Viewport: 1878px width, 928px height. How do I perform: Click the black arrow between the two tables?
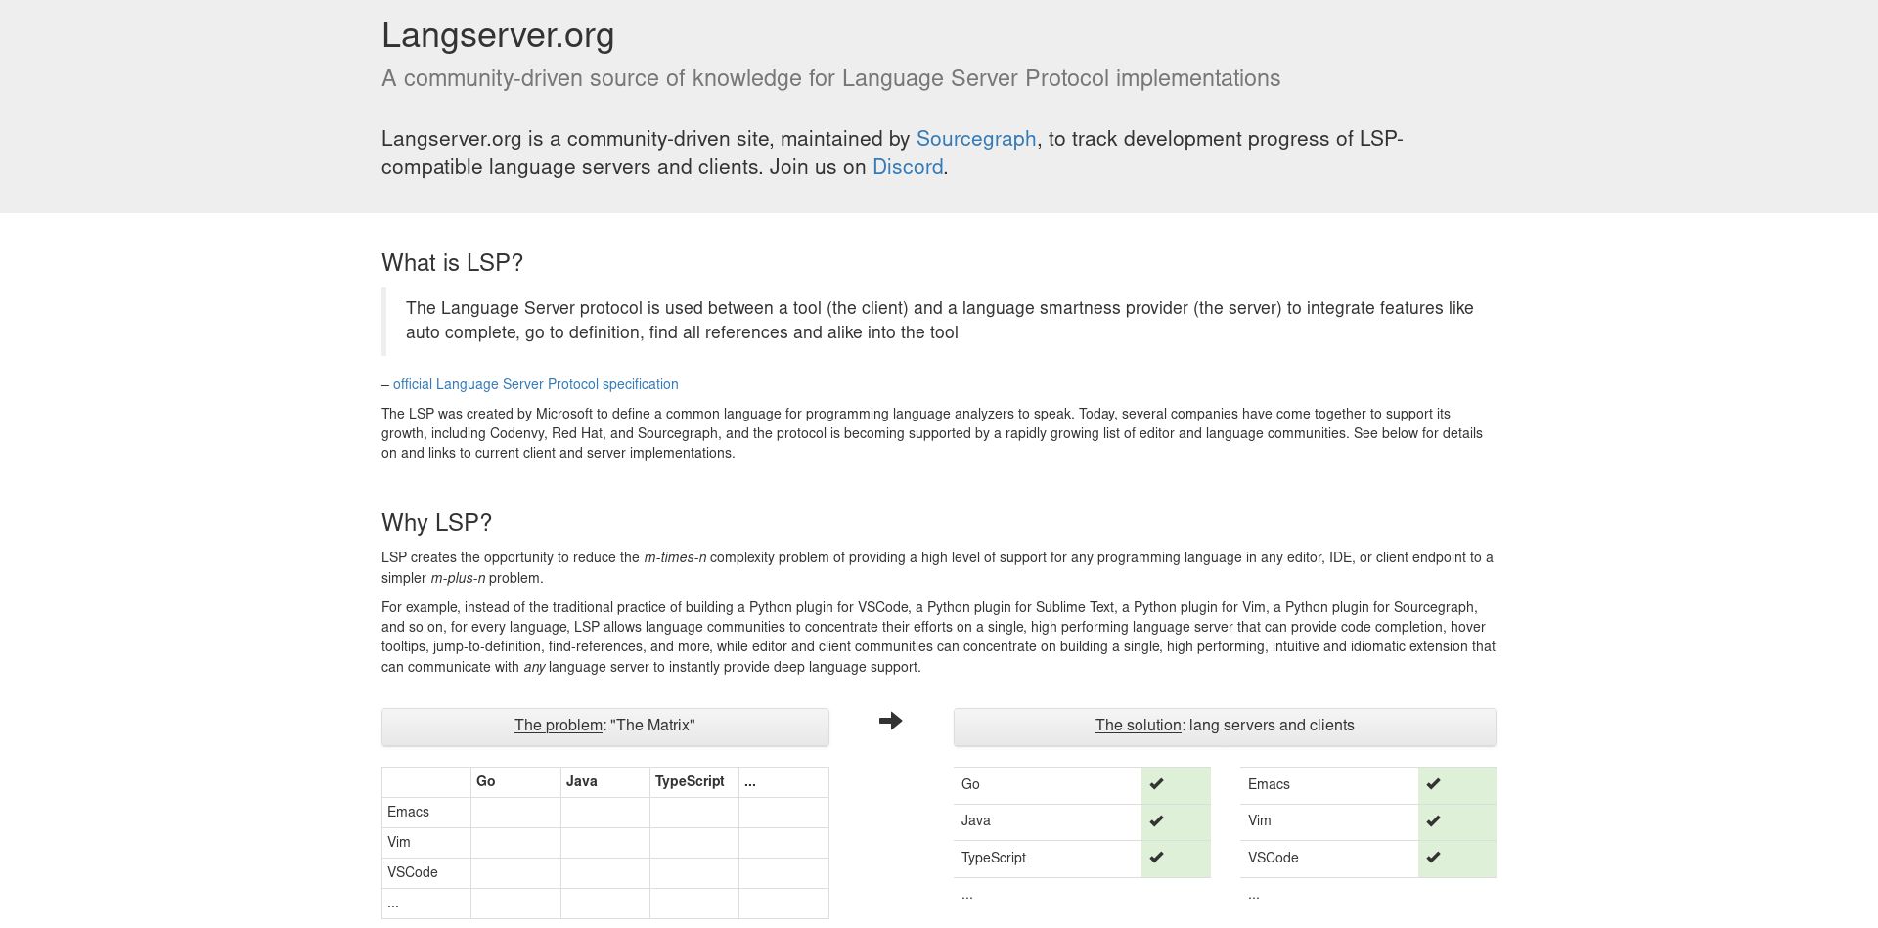[891, 720]
